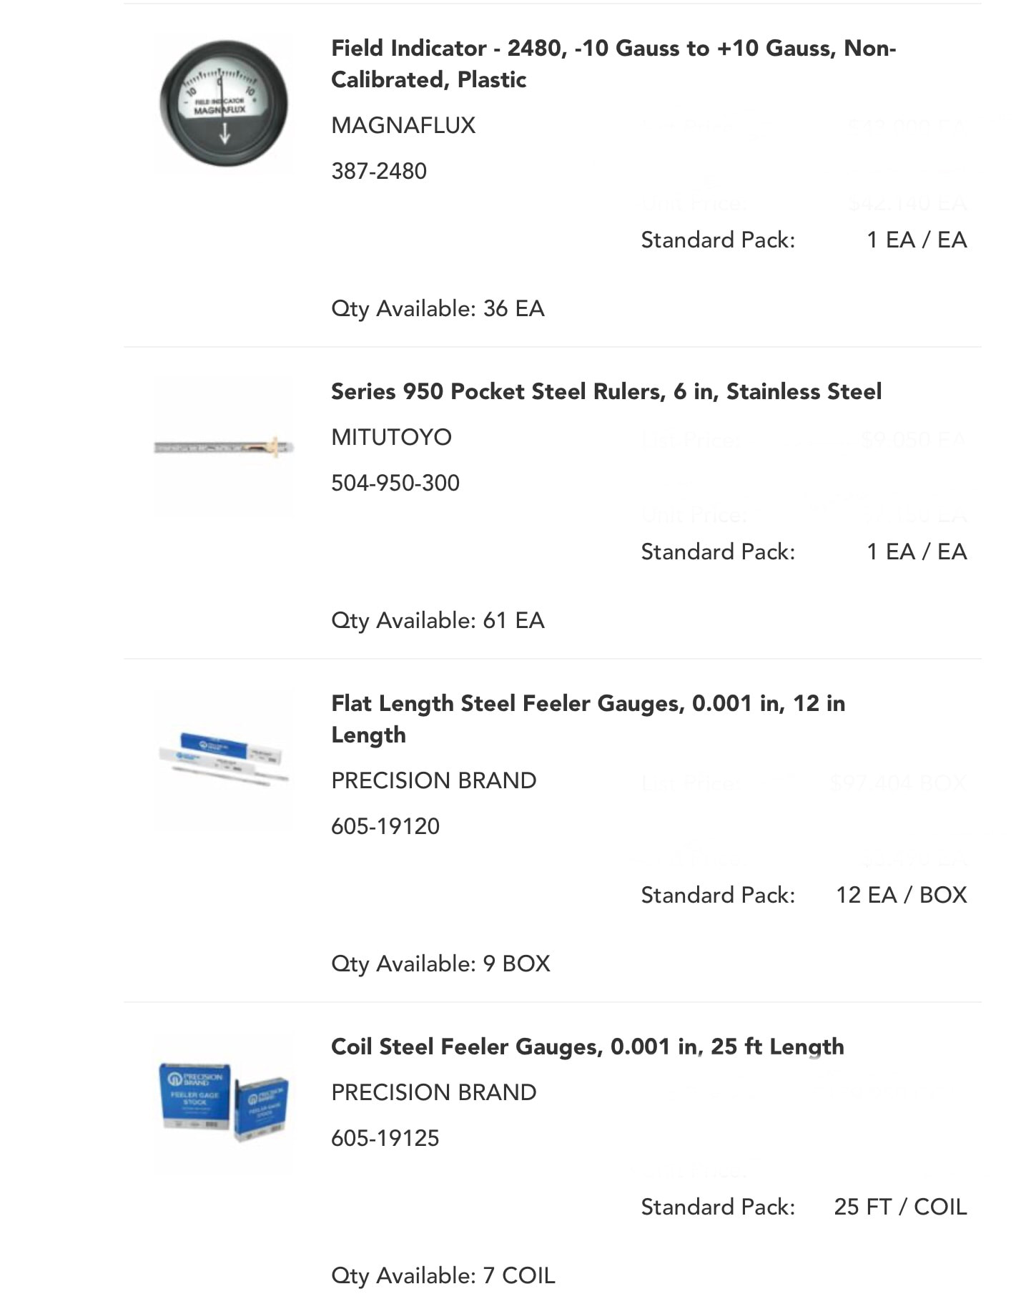Click Standard Pack 25 FT / COIL

coord(804,1207)
